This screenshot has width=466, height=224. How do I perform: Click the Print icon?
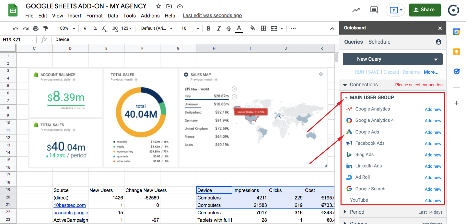(x=36, y=28)
